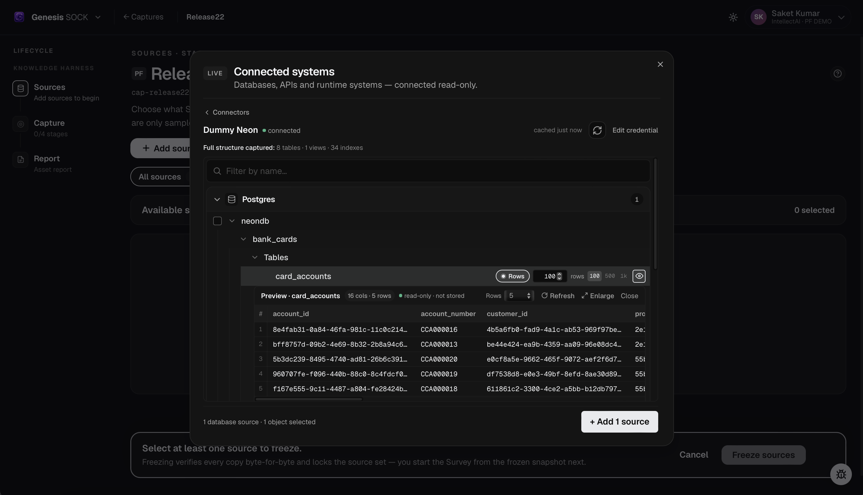Viewport: 863px width, 495px height.
Task: Click the Report document icon in sidebar
Action: pos(20,160)
